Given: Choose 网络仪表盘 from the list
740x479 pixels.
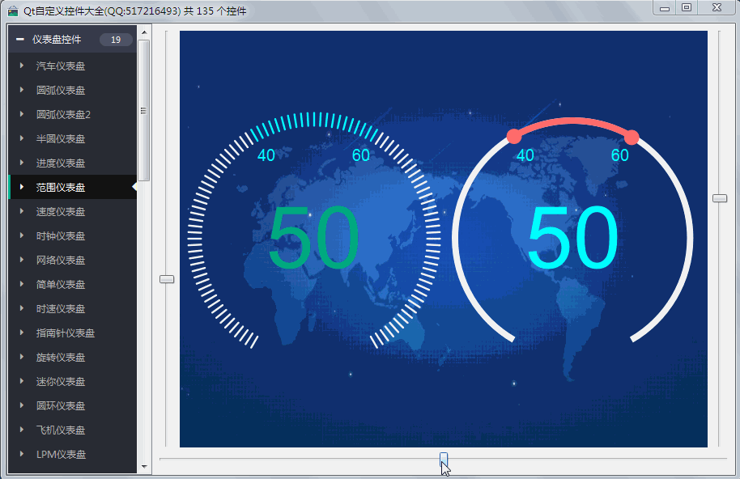Looking at the screenshot, I should click(61, 260).
